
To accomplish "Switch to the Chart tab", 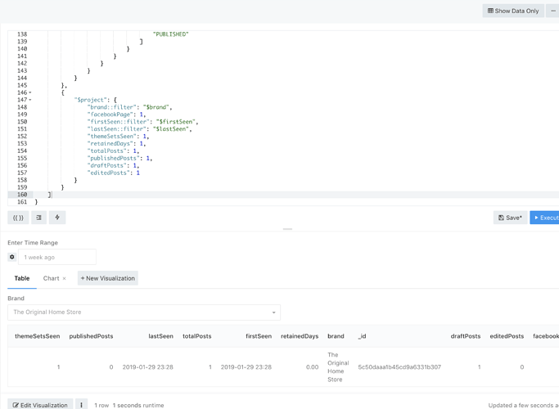I will click(x=51, y=279).
